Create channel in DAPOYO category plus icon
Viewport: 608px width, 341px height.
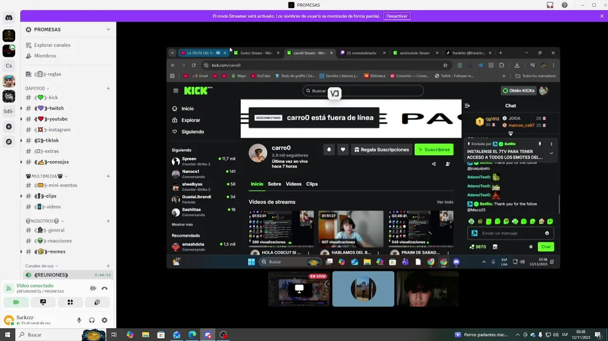108,88
